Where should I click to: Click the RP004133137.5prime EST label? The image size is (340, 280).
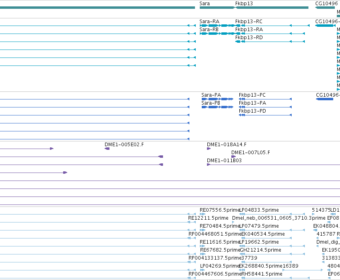tap(215, 258)
